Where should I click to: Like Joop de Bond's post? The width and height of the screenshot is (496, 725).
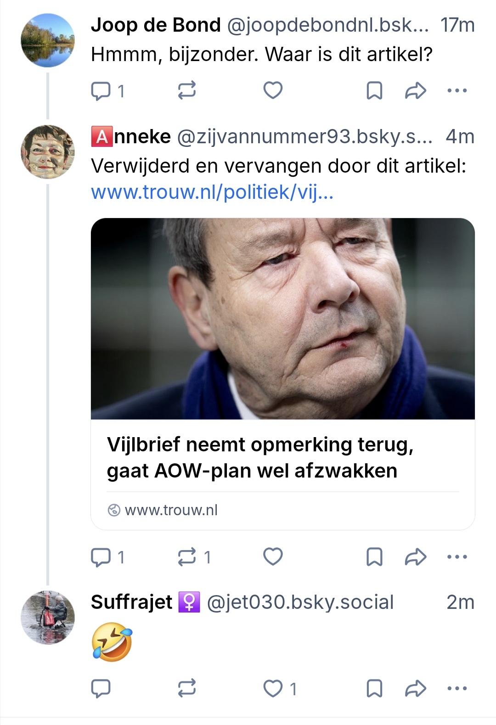tap(273, 90)
